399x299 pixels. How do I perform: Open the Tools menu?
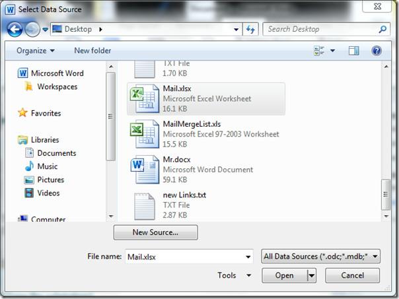(234, 275)
